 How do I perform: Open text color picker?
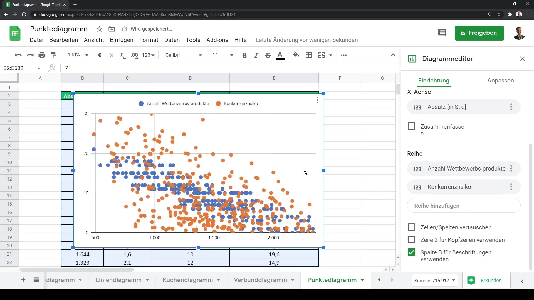280,55
